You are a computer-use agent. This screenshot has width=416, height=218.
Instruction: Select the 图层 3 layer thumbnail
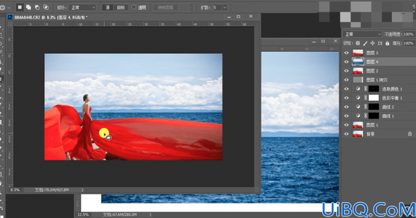point(358,52)
